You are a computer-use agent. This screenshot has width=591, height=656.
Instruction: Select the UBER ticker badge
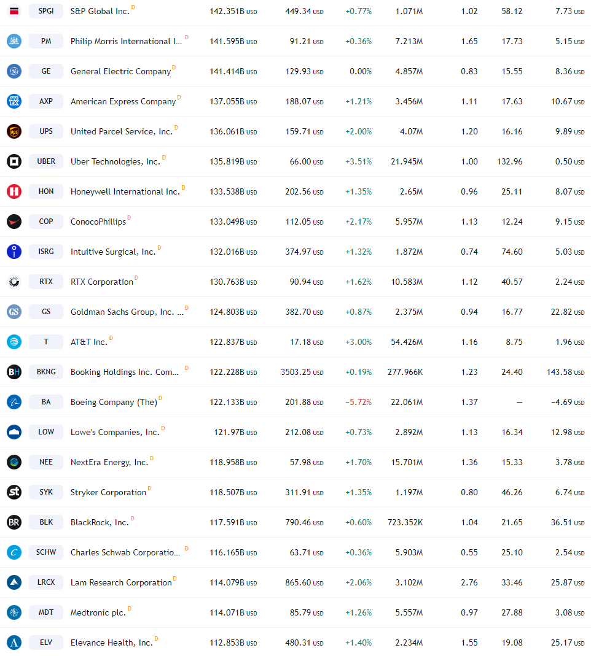(46, 161)
